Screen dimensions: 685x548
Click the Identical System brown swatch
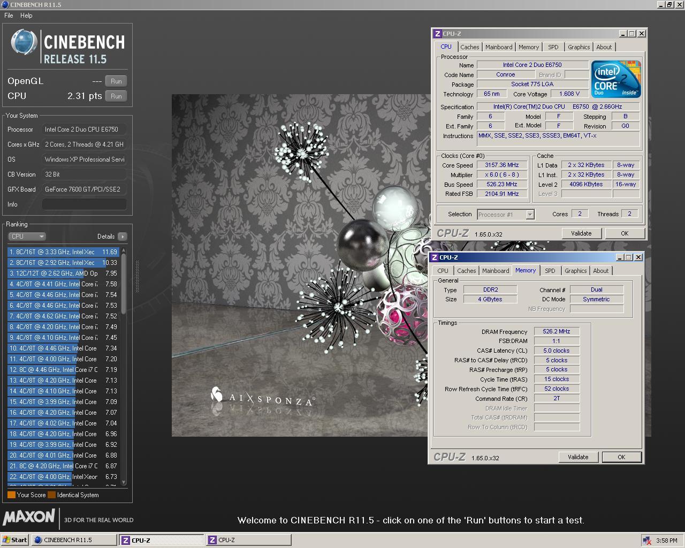(x=51, y=495)
